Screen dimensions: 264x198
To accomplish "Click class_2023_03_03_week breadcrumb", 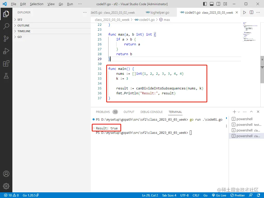I will point(112,20).
